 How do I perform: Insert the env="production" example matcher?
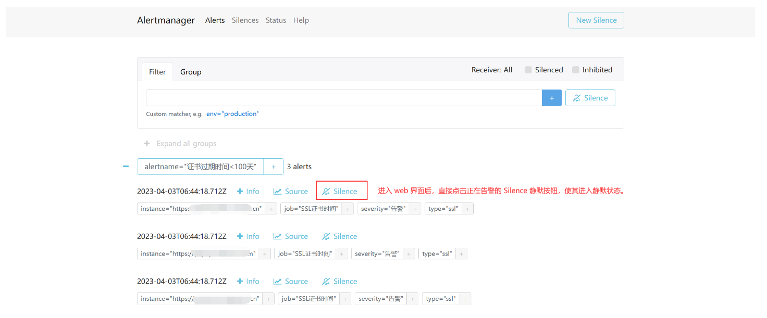click(x=232, y=114)
